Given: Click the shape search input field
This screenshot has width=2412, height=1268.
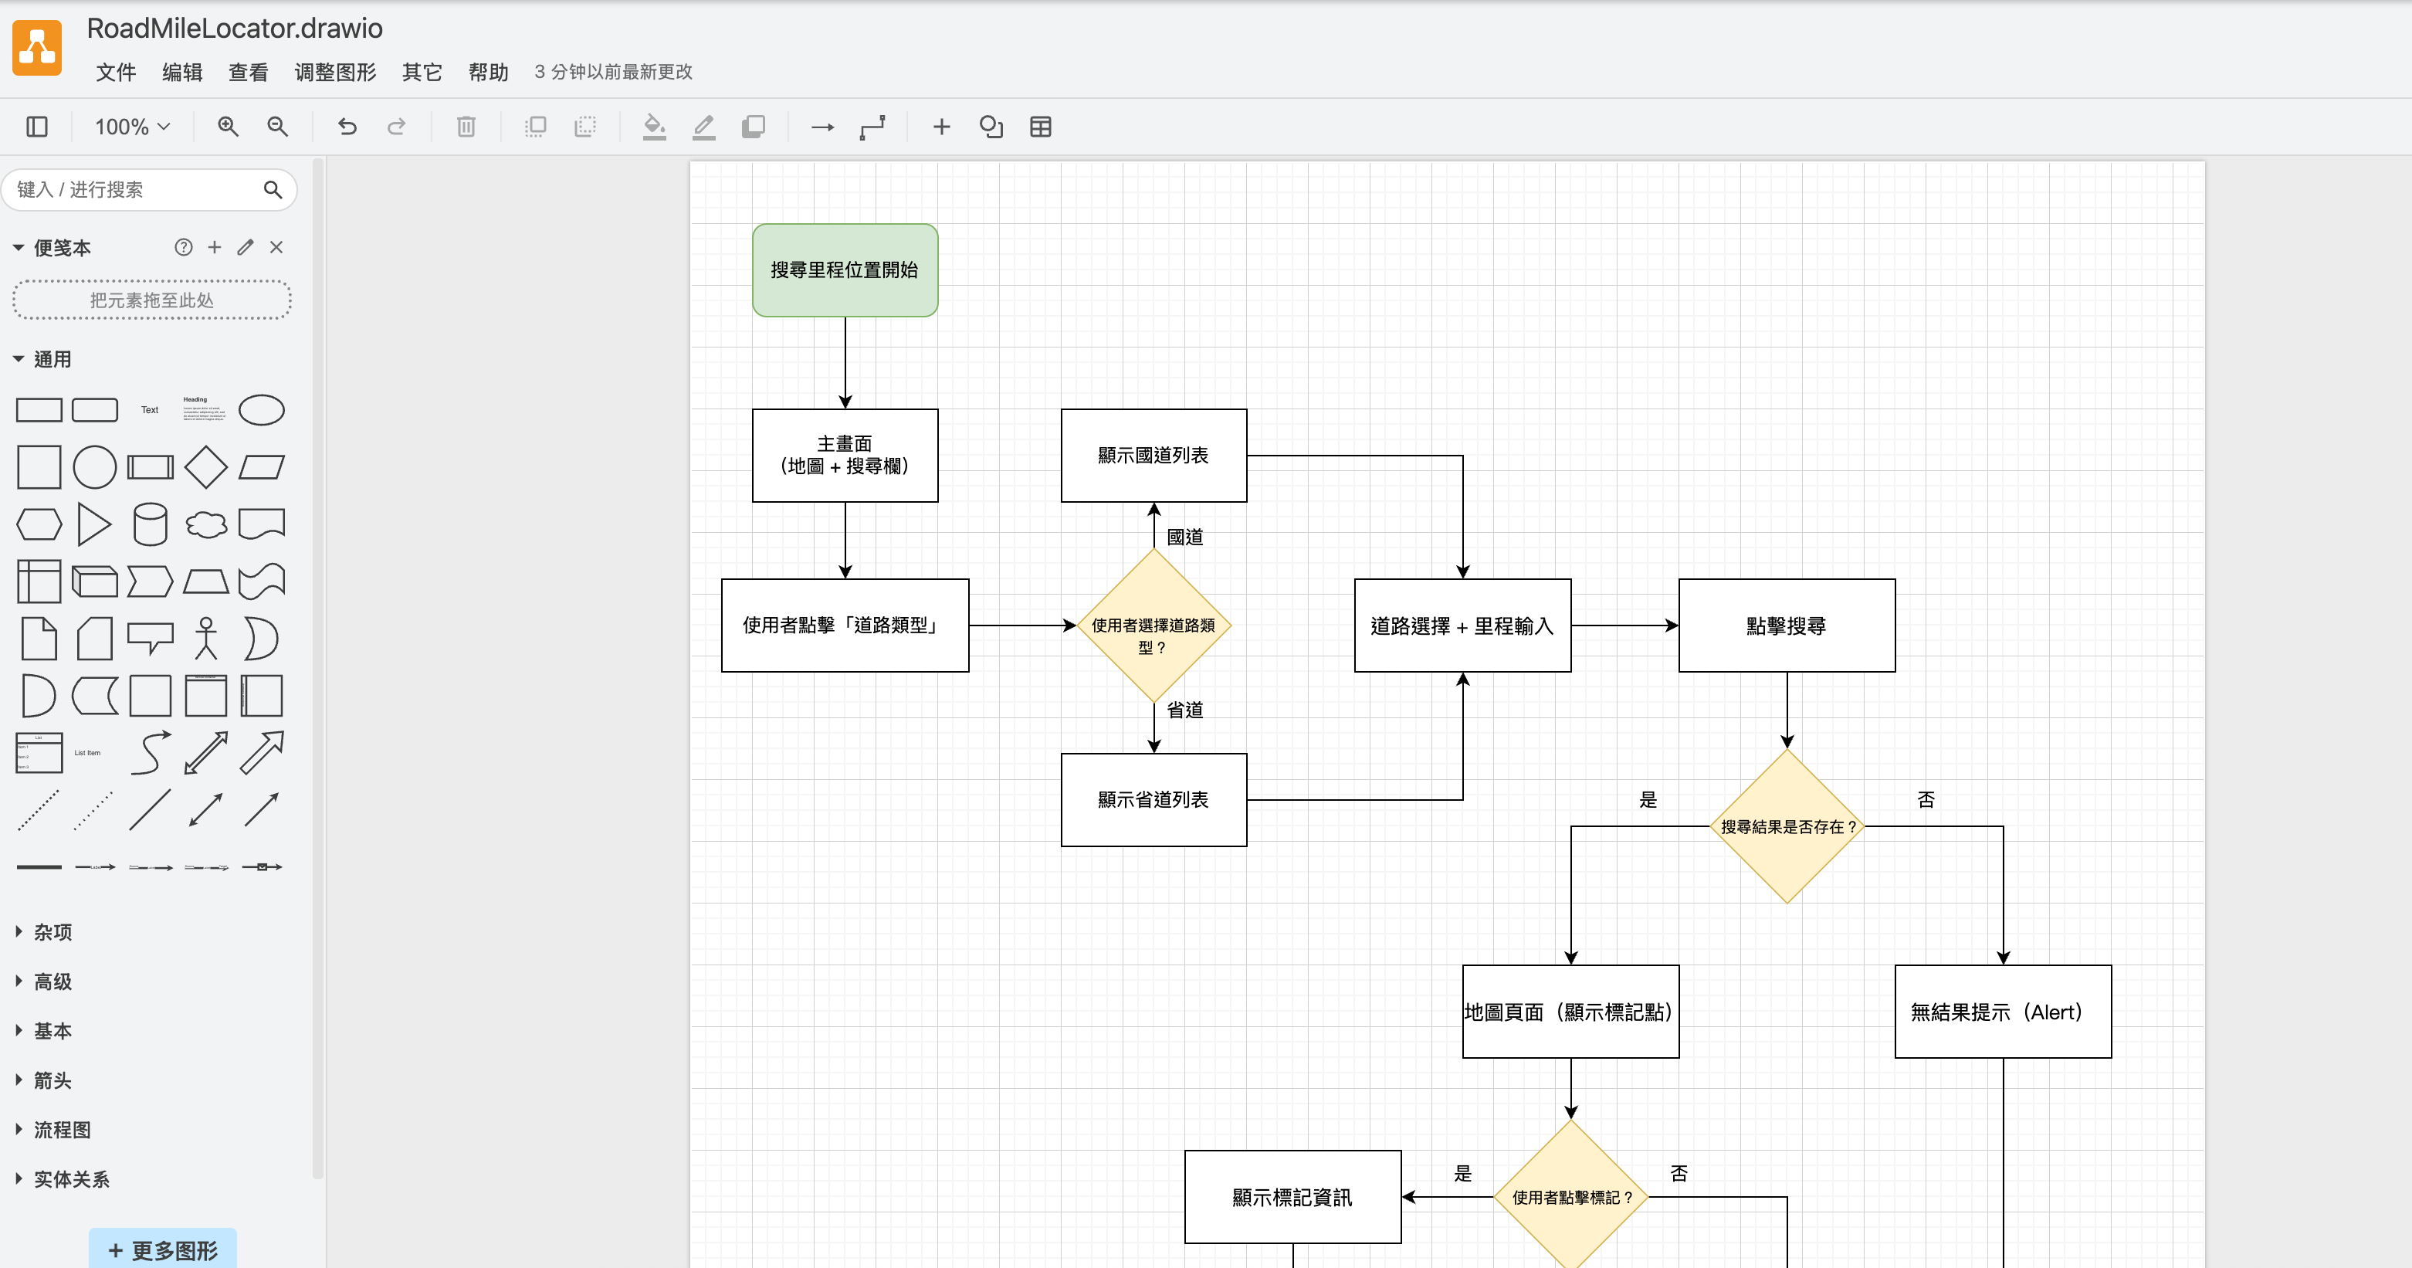Looking at the screenshot, I should click(x=136, y=190).
